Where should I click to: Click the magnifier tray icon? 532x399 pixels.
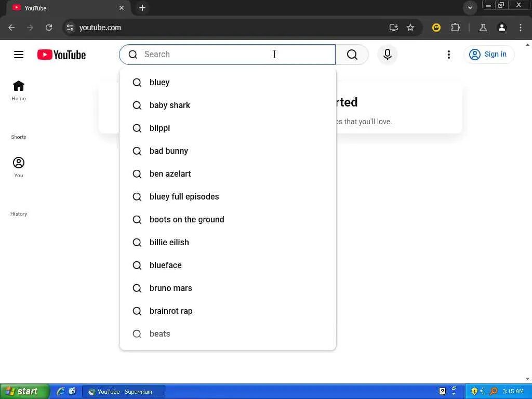494,391
